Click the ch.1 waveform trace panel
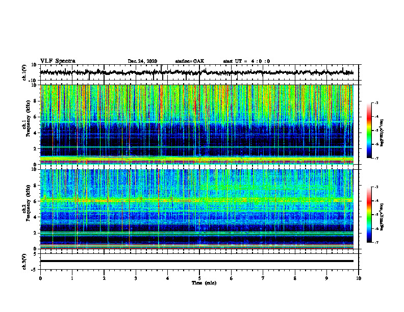 (199, 72)
